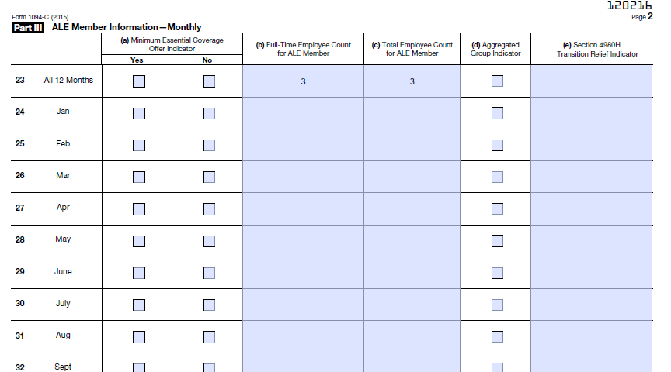Check June aggregated group indicator box
The width and height of the screenshot is (671, 372).
[x=497, y=273]
